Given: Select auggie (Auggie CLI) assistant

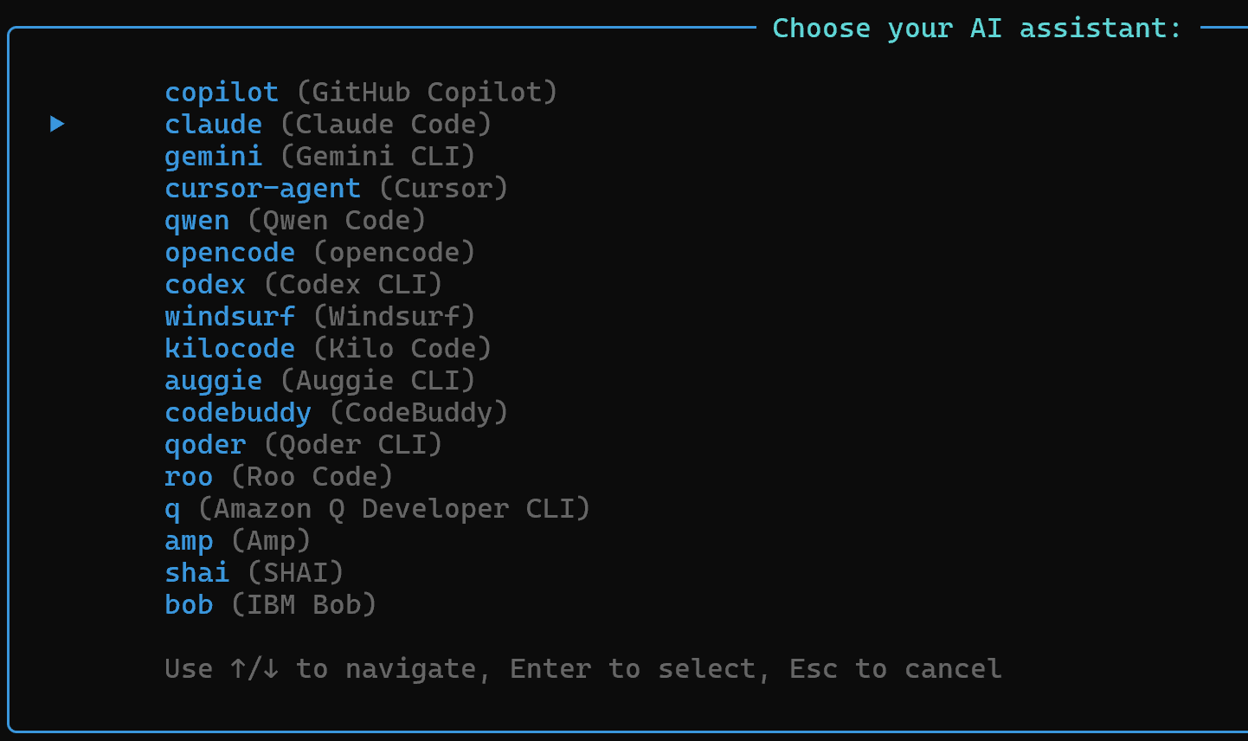Looking at the screenshot, I should tap(319, 380).
